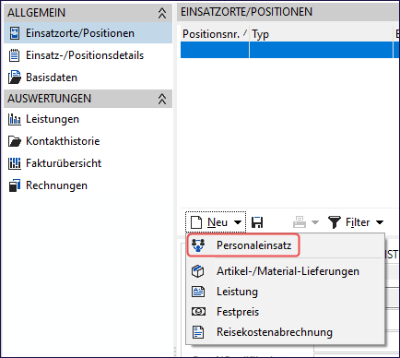Open Einsatz-/Positionsdetails via its notepad icon
400x358 pixels.
[14, 55]
